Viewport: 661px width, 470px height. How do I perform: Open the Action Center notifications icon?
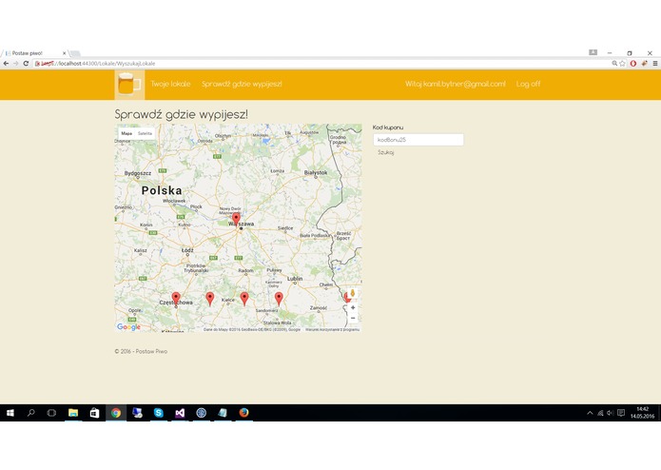coord(621,413)
